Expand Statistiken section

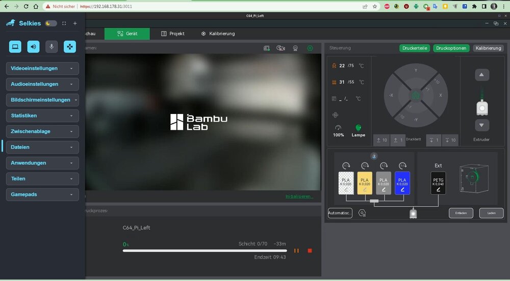pos(42,116)
